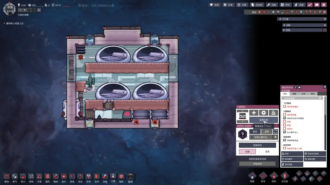330x185 pixels.
Task: Select the 氧气 (Oxygen) build category
Action: 15,177
